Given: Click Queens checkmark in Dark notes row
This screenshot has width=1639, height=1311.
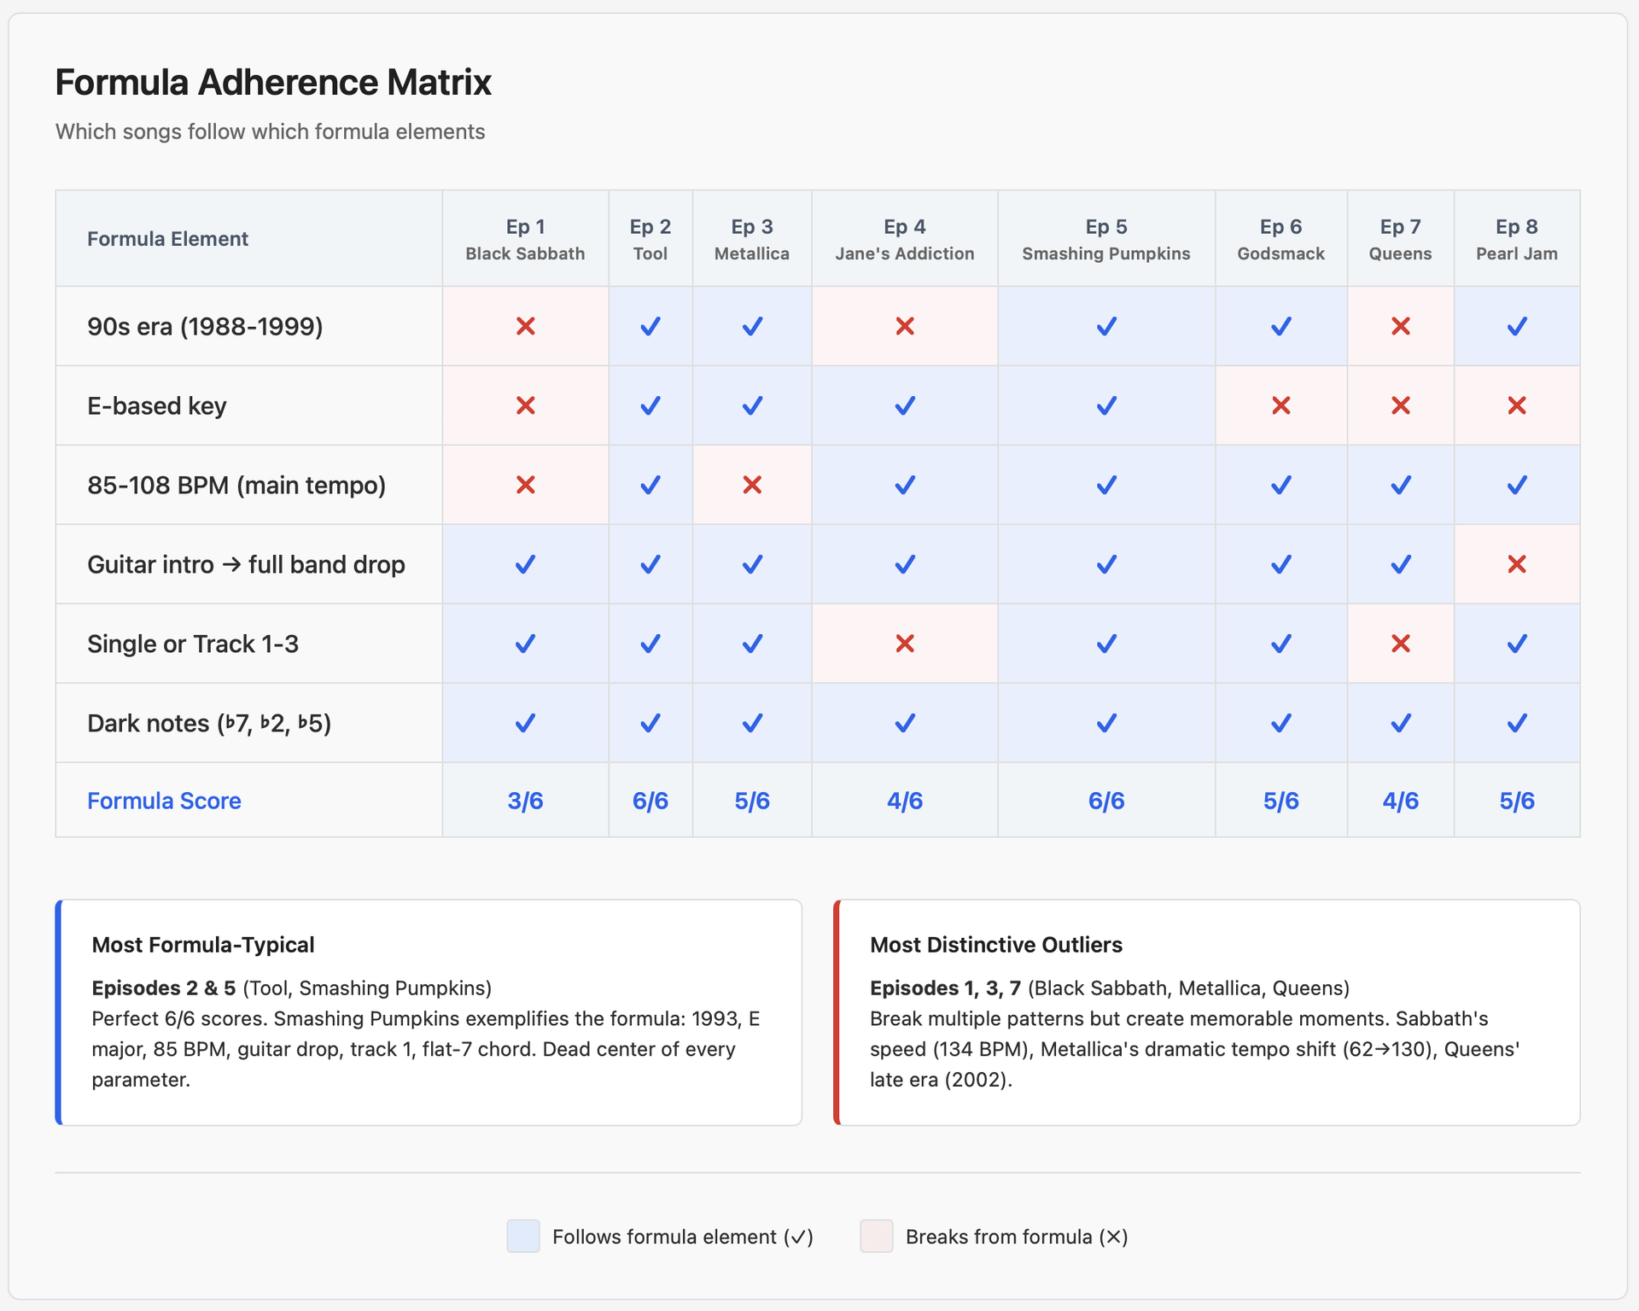Looking at the screenshot, I should point(1400,723).
